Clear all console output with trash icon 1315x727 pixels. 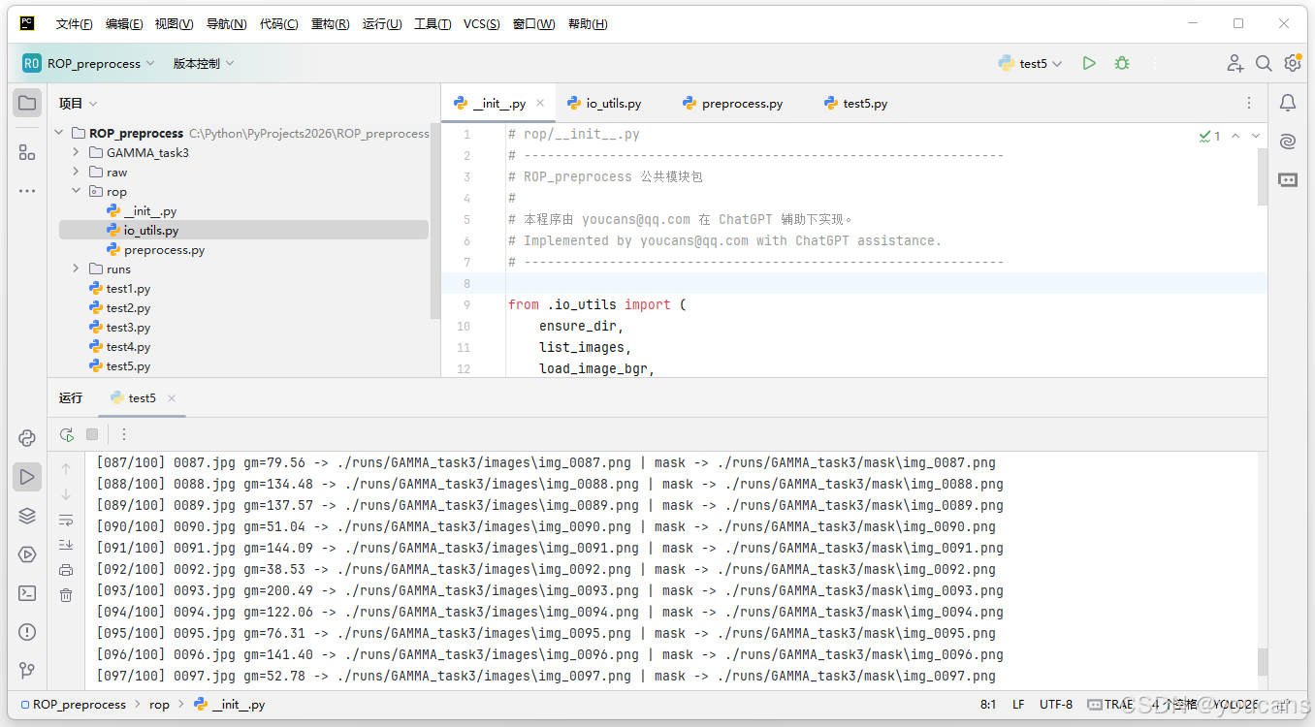[66, 595]
